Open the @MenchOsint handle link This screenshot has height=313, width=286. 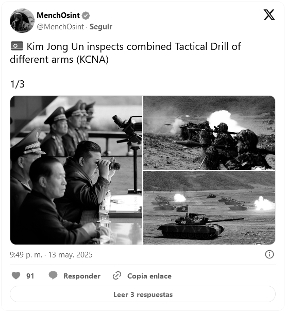[x=60, y=27]
